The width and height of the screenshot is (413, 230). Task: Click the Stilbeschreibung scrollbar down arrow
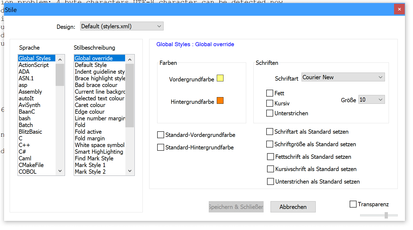[x=130, y=171]
